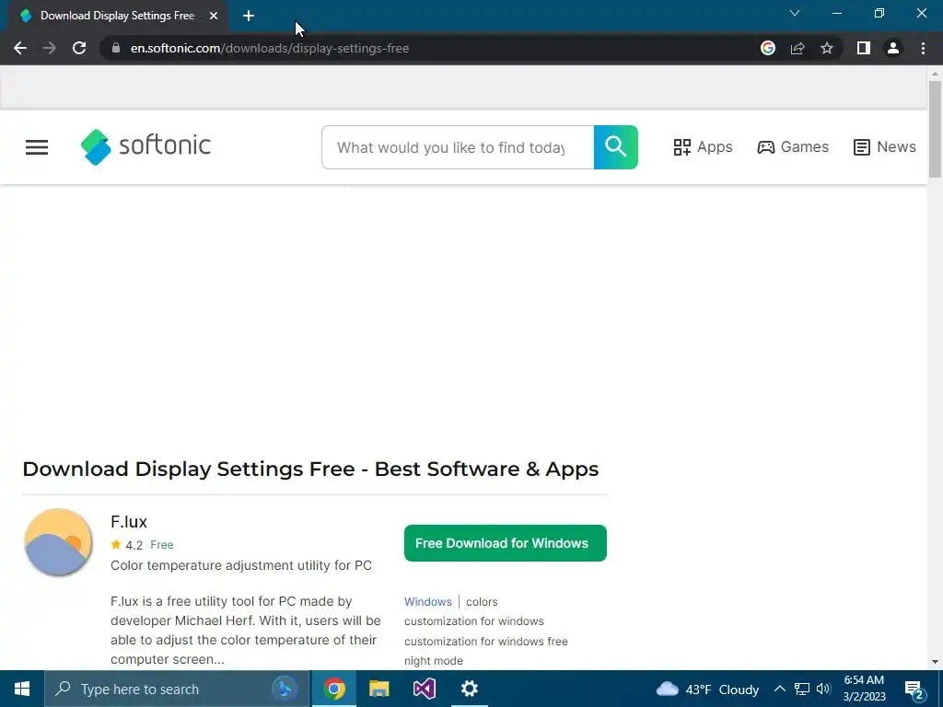Follow the blue 'Windows' tag link
This screenshot has height=707, width=943.
pos(427,602)
